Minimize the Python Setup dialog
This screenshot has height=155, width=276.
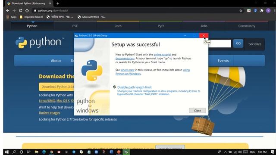[x=185, y=35]
